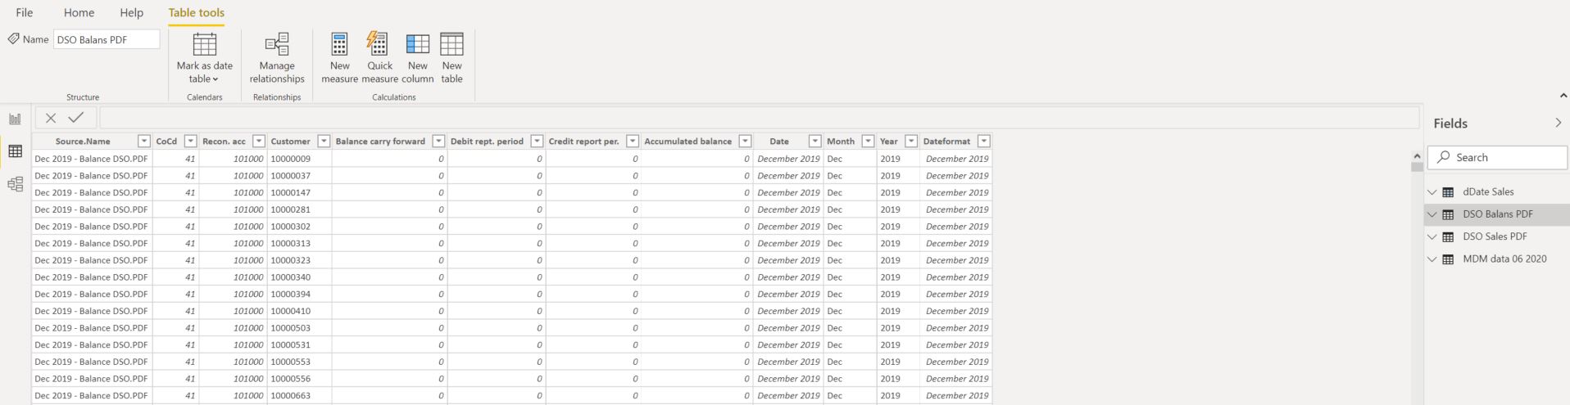The height and width of the screenshot is (405, 1570).
Task: Open Recon. acc column filter dropdown
Action: click(259, 142)
